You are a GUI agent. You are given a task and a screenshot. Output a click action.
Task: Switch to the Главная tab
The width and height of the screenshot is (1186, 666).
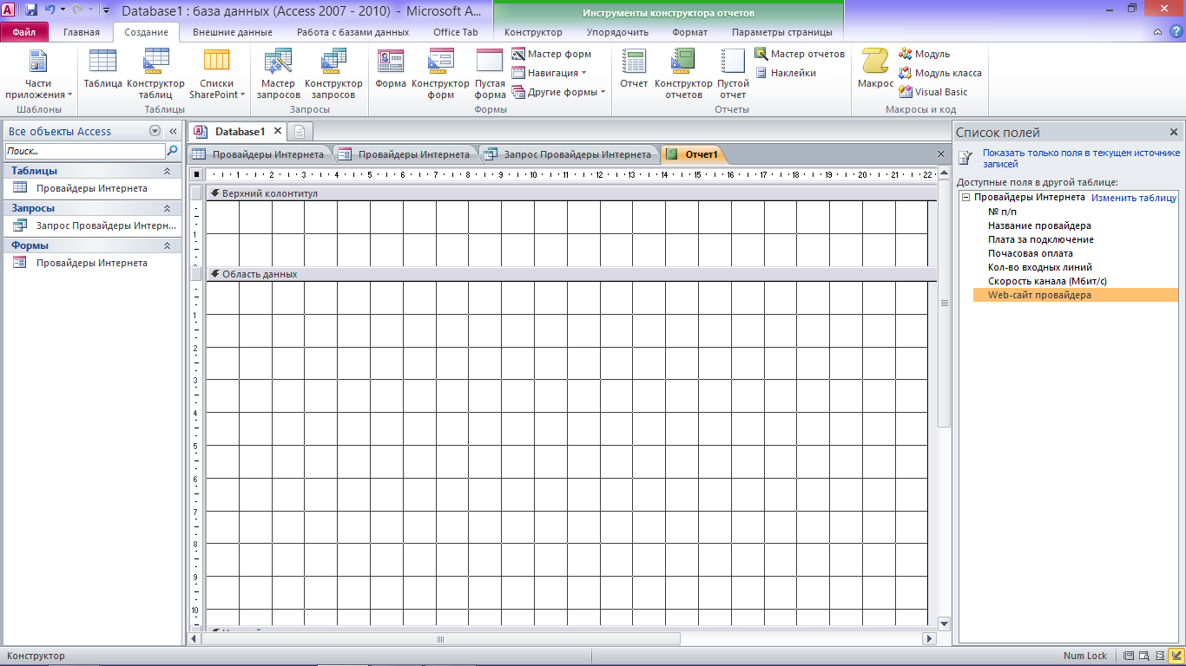tap(82, 32)
